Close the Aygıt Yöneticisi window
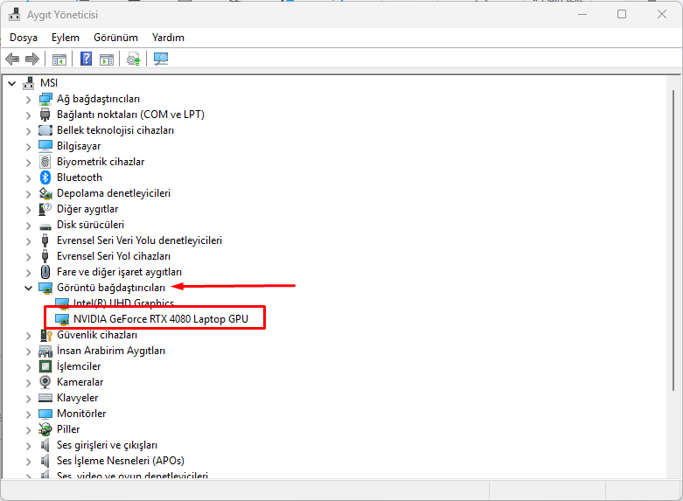 coord(662,14)
